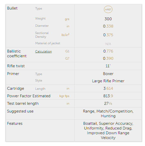Click the bullet diameter value 0.338

pos(108,26)
